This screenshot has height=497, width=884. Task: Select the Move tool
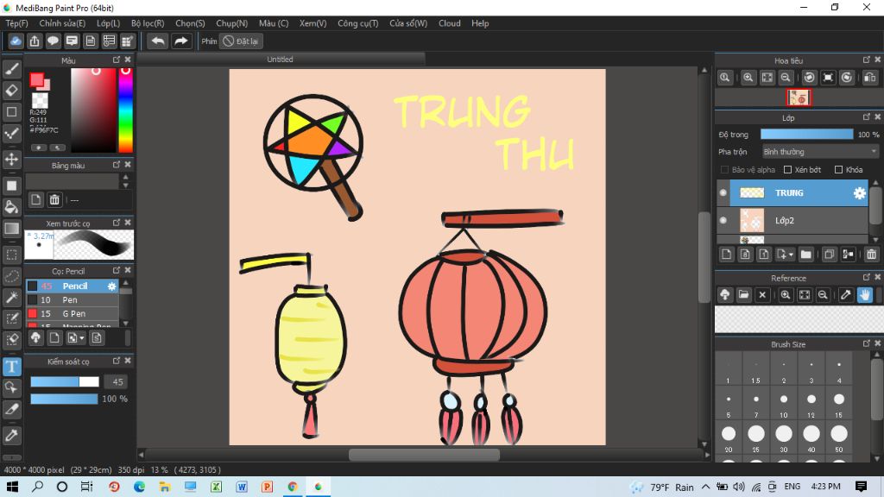[x=12, y=159]
